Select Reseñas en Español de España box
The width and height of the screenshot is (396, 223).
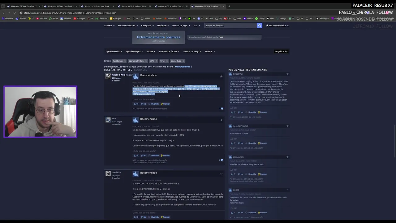pyautogui.click(x=224, y=37)
